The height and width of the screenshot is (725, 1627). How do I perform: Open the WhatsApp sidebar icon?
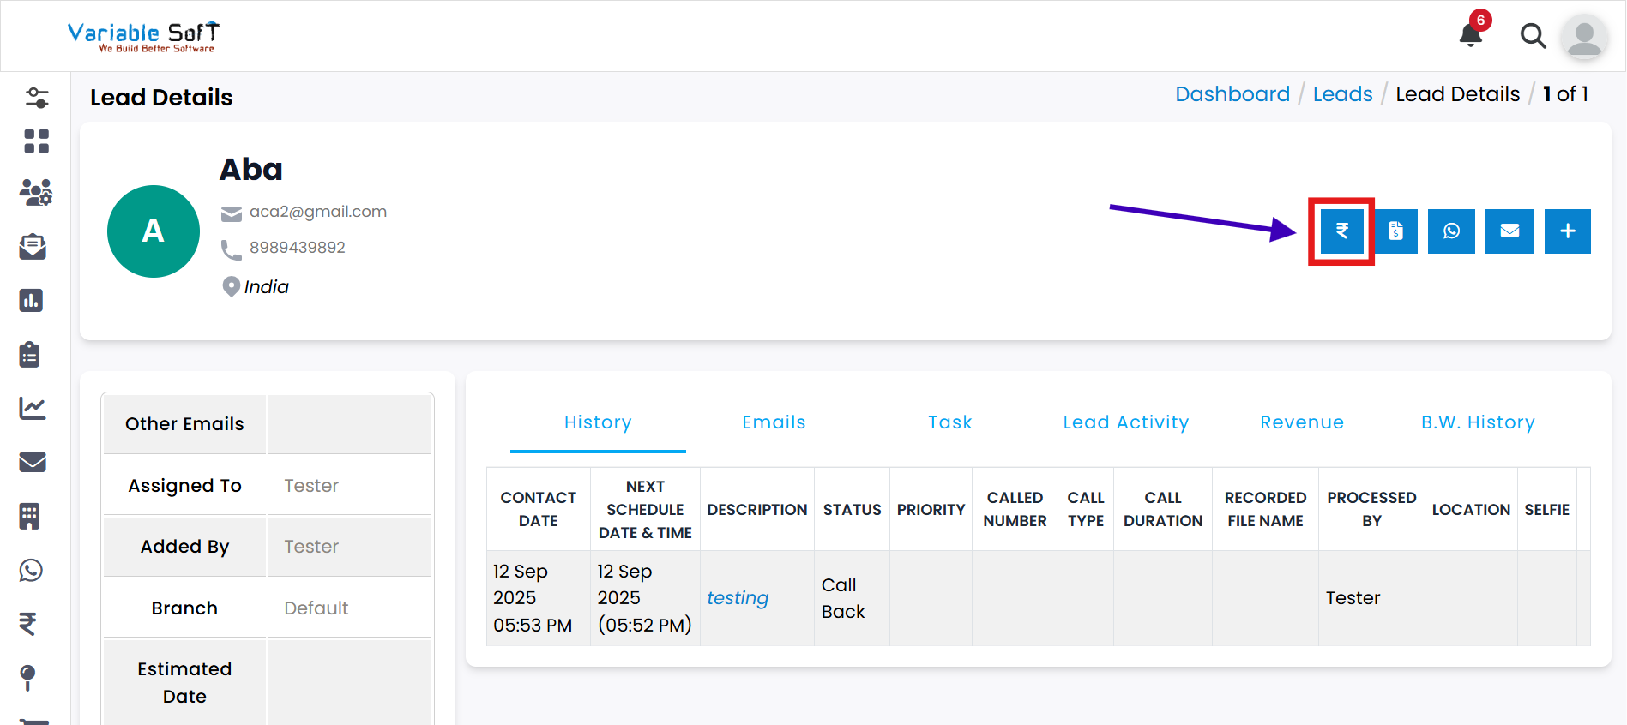tap(32, 570)
